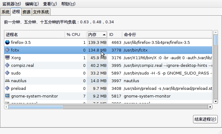The height and width of the screenshot is (134, 222).
Task: Click the horizontal scrollbar thumb
Action: pos(36,107)
